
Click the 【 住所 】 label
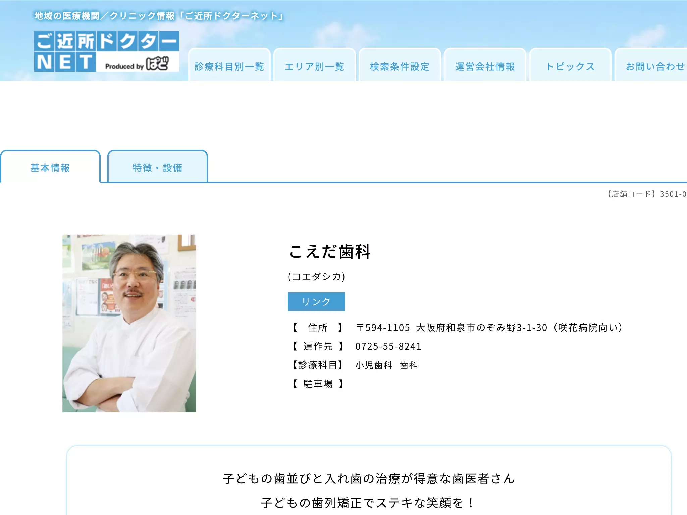pyautogui.click(x=318, y=328)
